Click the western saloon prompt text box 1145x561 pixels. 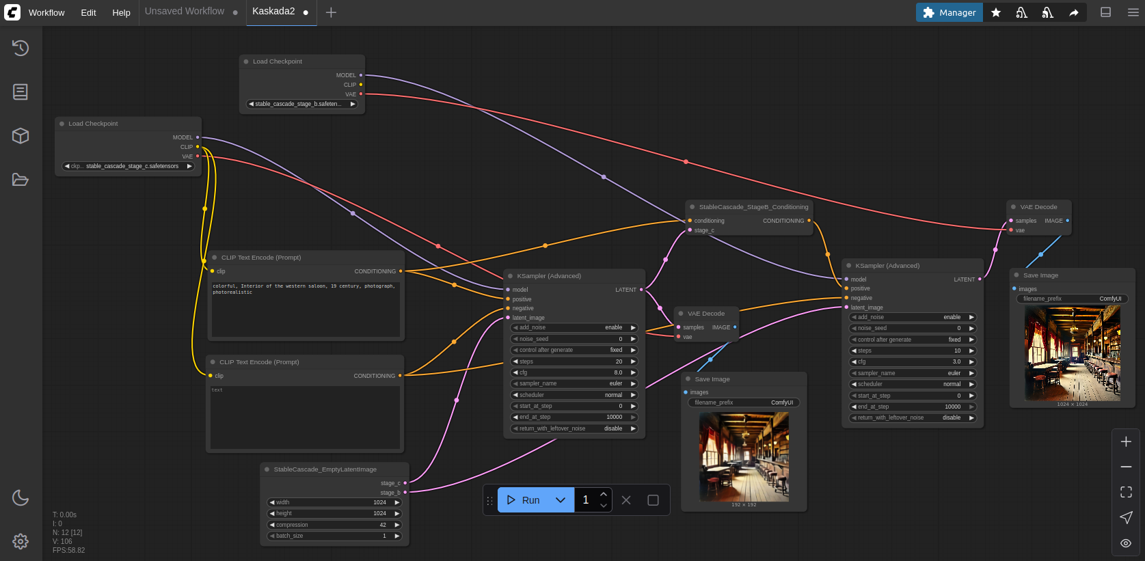305,309
